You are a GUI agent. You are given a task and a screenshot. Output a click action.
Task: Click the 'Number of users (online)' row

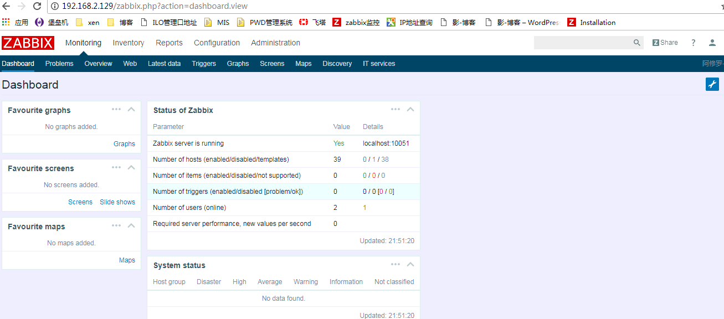pyautogui.click(x=284, y=208)
